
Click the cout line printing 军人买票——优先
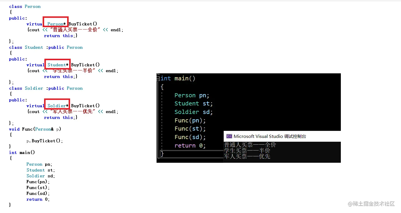click(x=73, y=112)
